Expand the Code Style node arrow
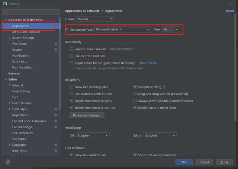 tap(10, 109)
